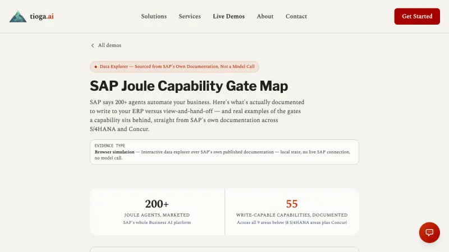Click the Data Explorer source badge
Viewport: 449px width, 252px height.
pos(175,67)
